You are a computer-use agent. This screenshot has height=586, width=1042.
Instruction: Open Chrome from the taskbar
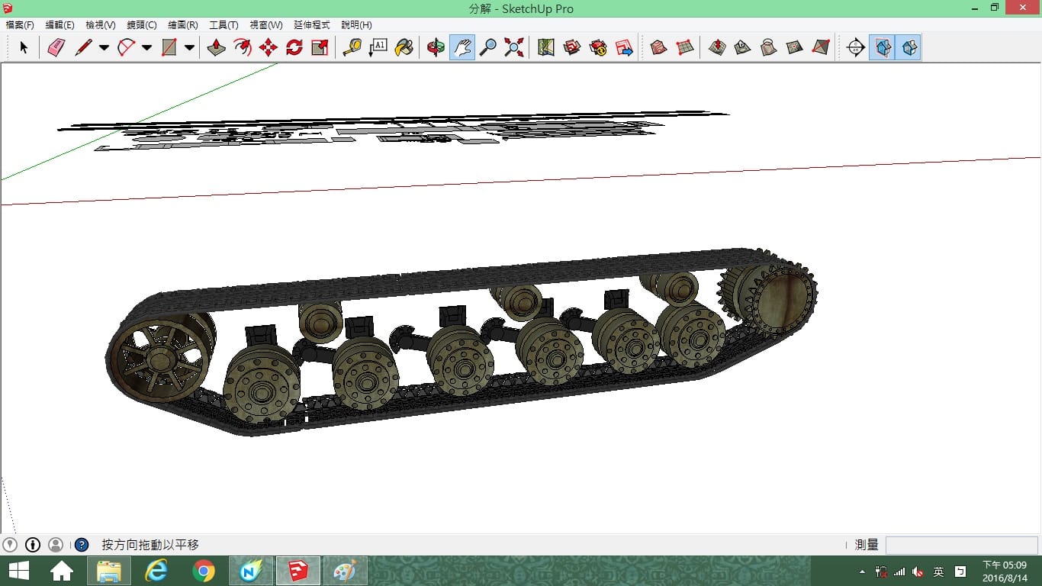pyautogui.click(x=204, y=571)
